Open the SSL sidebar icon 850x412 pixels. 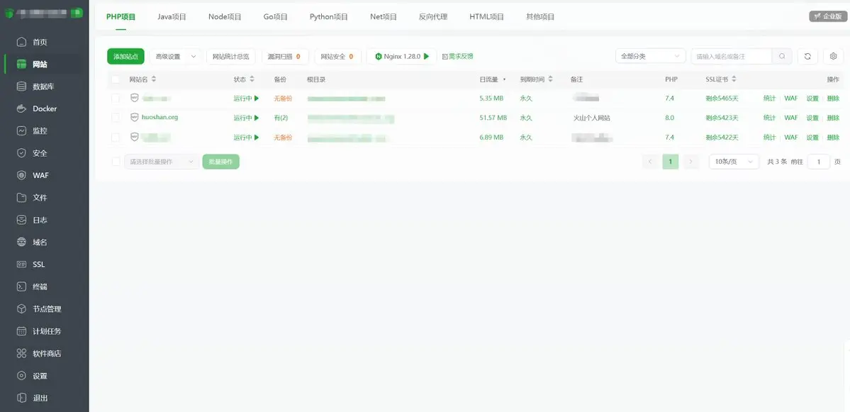tap(21, 265)
